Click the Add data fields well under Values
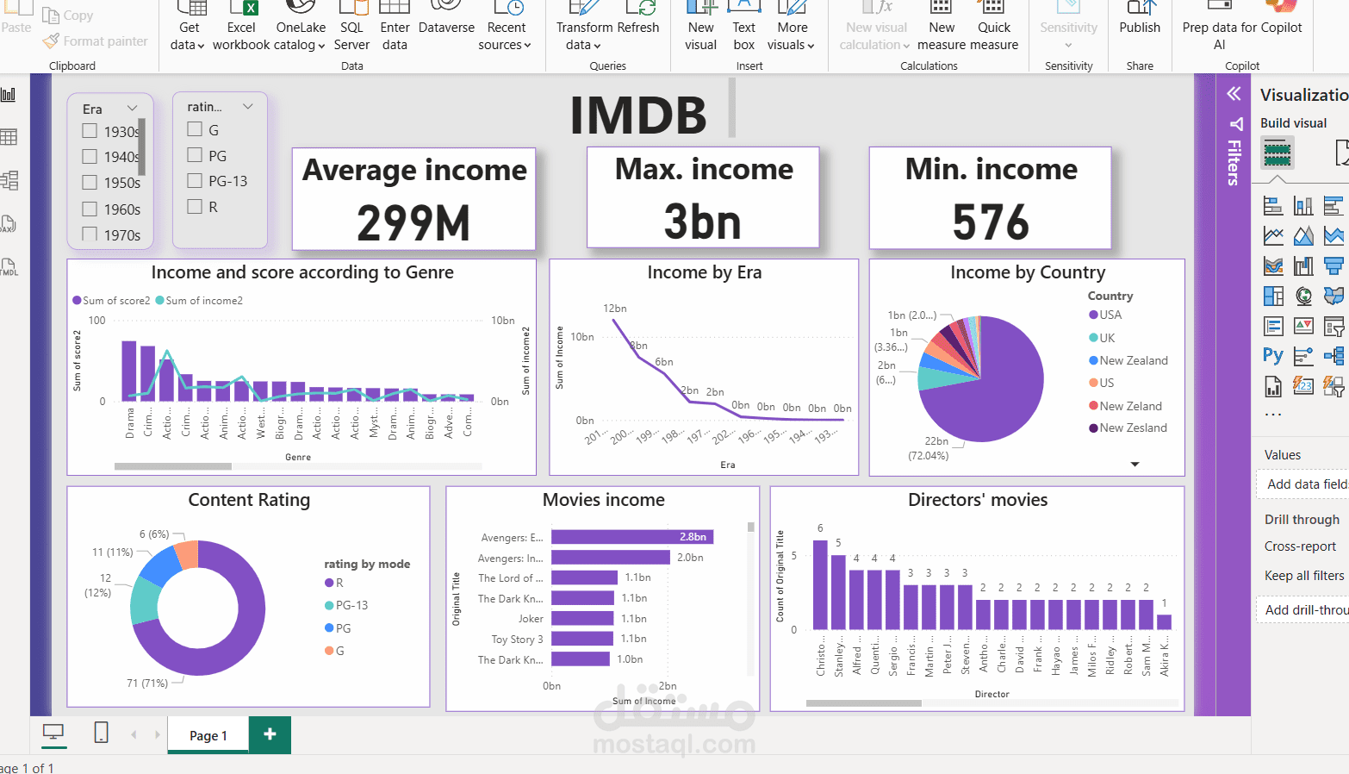This screenshot has width=1349, height=774. 1302,484
